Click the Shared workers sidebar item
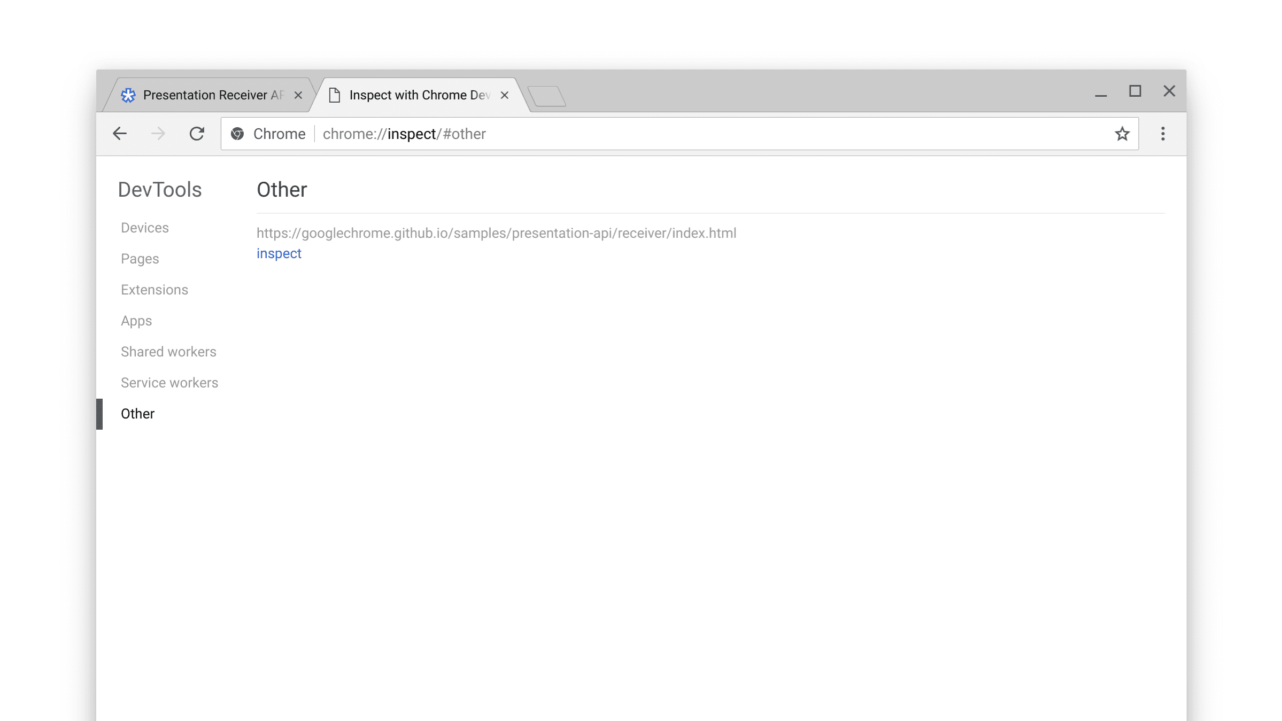 click(x=168, y=351)
